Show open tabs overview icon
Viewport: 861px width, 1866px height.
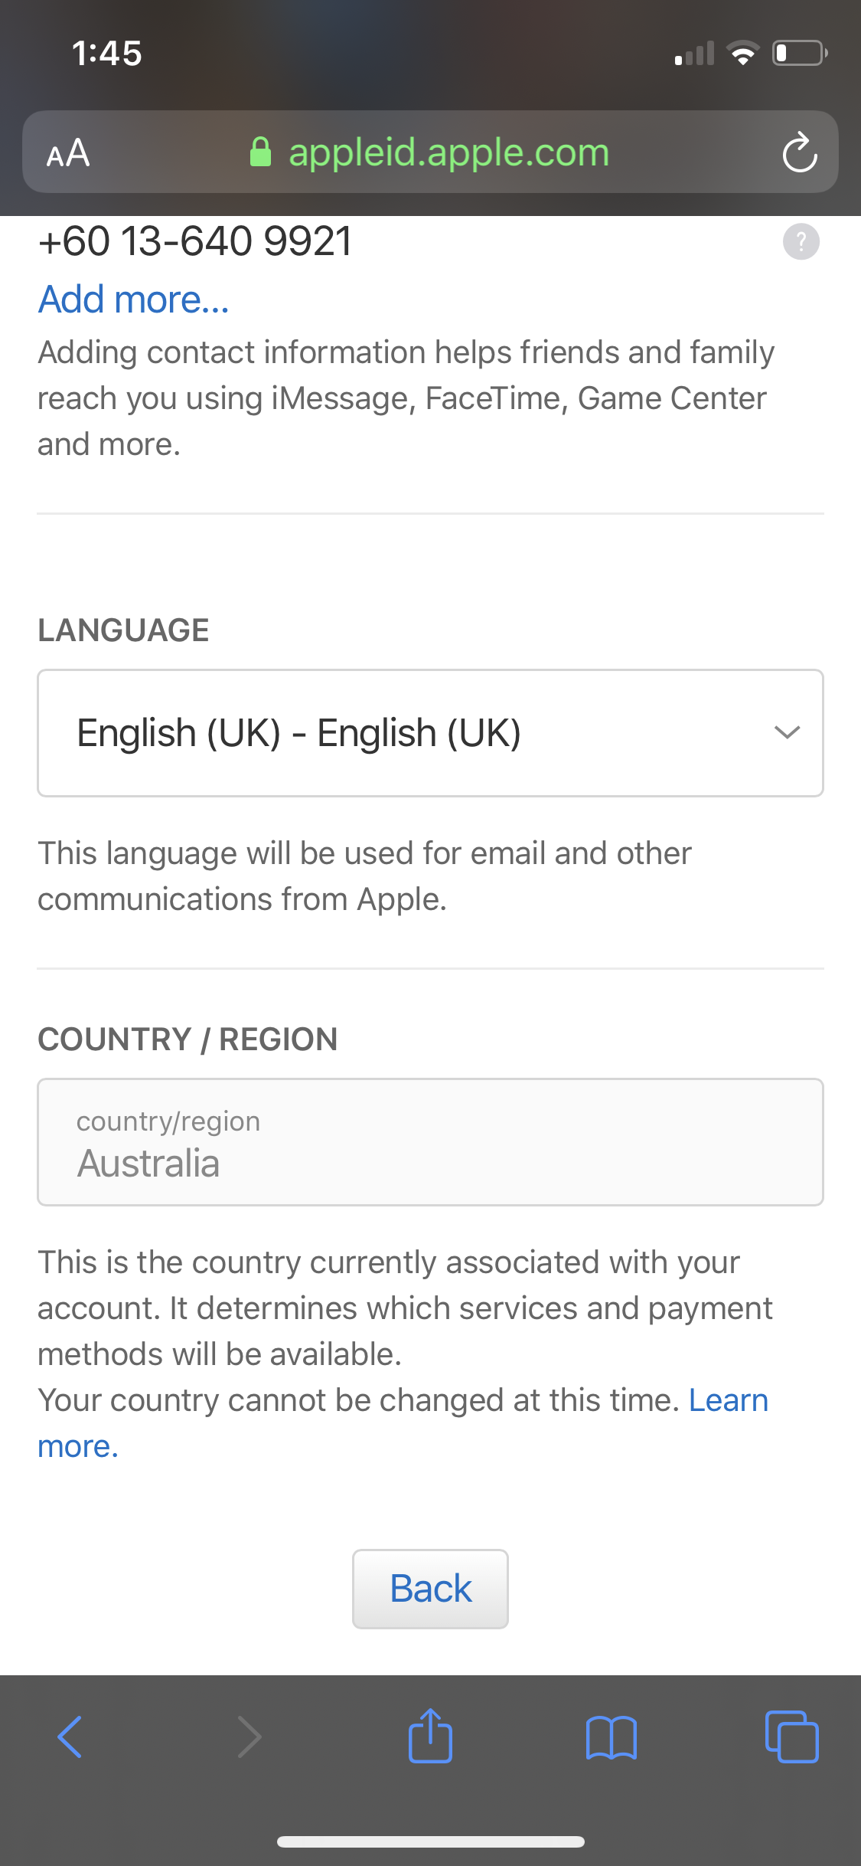pos(791,1737)
